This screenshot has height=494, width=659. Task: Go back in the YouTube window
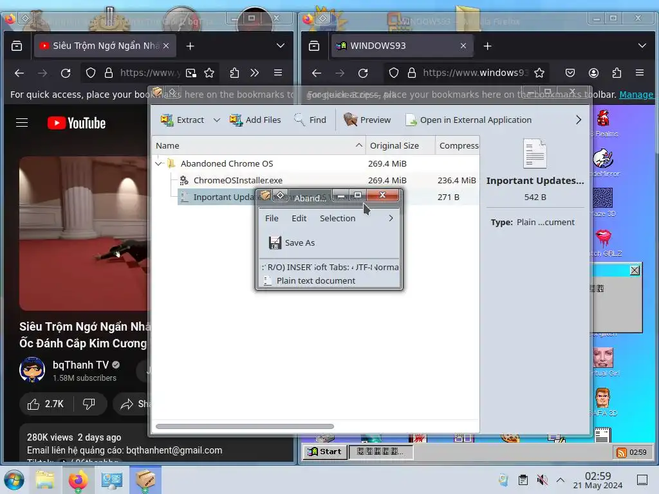(x=19, y=73)
